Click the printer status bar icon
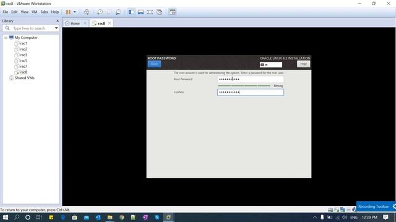The height and width of the screenshot is (222, 396). (x=348, y=210)
